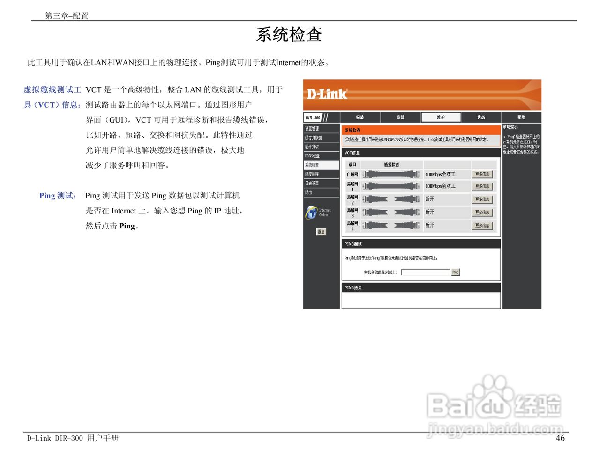Open DDNS设置 in the sidebar
This screenshot has height=463, width=600.
[322, 156]
